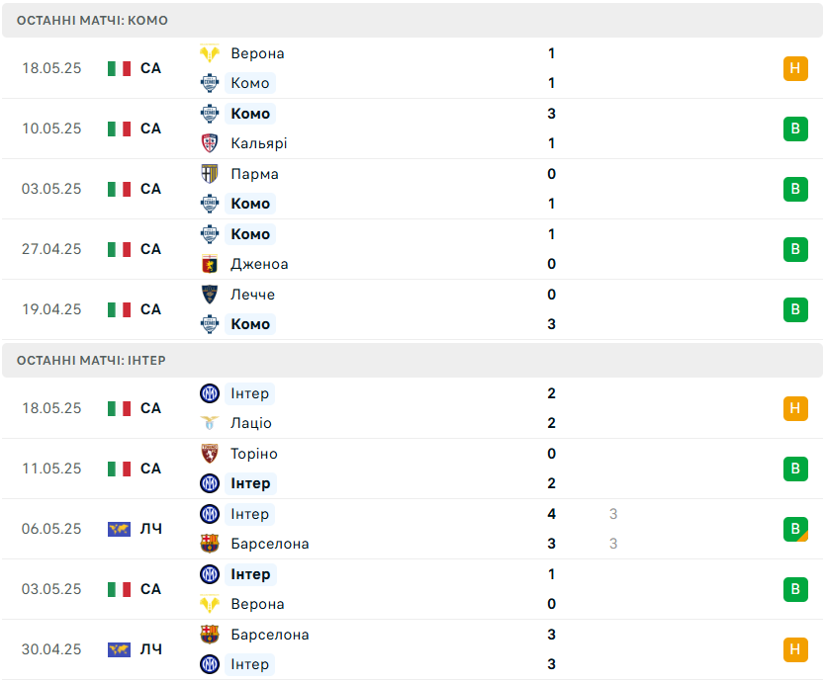Click the win badge for Inter–Barcelona 06.05.25
The height and width of the screenshot is (683, 825).
[x=795, y=529]
